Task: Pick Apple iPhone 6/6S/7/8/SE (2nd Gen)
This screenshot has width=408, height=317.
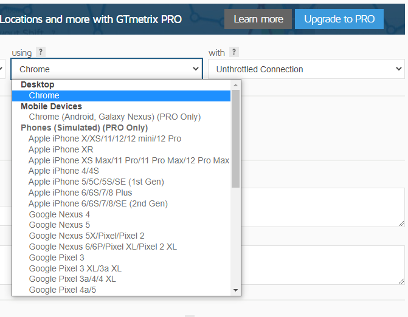Action: tap(121, 203)
